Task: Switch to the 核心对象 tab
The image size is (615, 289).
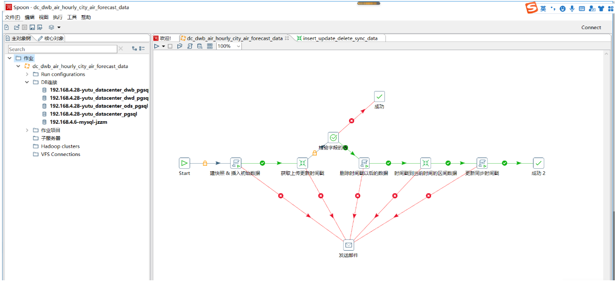Action: coord(51,38)
